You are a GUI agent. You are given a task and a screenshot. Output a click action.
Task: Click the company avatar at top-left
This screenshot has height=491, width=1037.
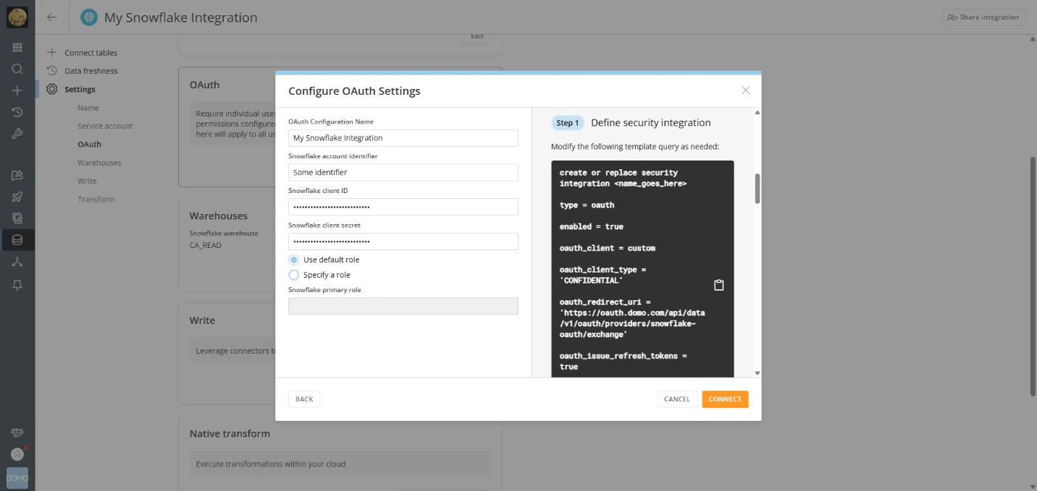click(17, 17)
